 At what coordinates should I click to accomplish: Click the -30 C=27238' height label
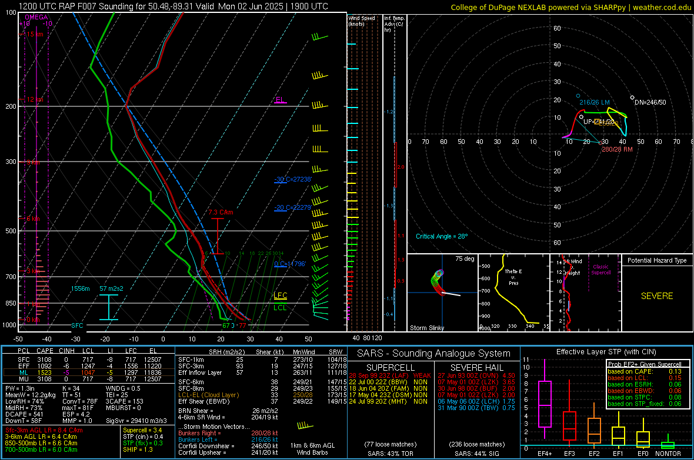(293, 180)
